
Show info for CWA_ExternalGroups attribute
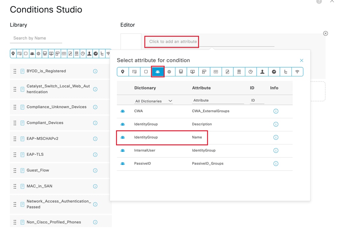[276, 111]
